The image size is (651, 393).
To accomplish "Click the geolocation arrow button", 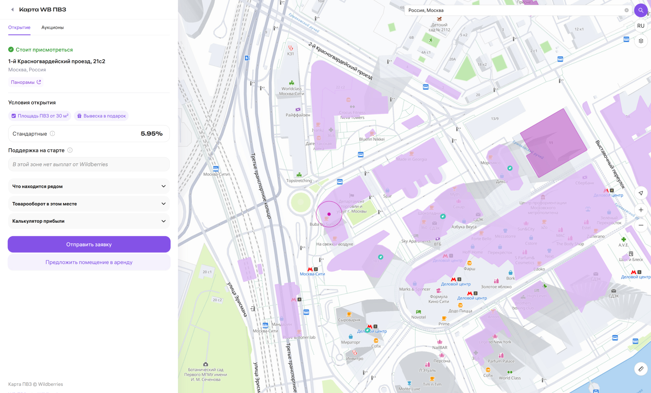I will [x=640, y=193].
